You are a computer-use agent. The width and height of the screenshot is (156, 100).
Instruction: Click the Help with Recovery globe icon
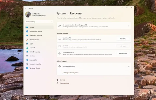(60, 66)
